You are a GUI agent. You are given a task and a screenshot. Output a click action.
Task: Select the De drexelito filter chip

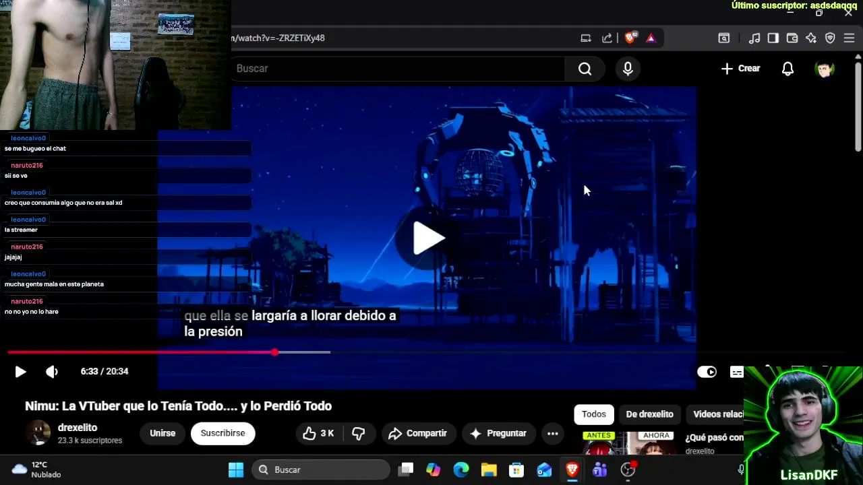(650, 414)
